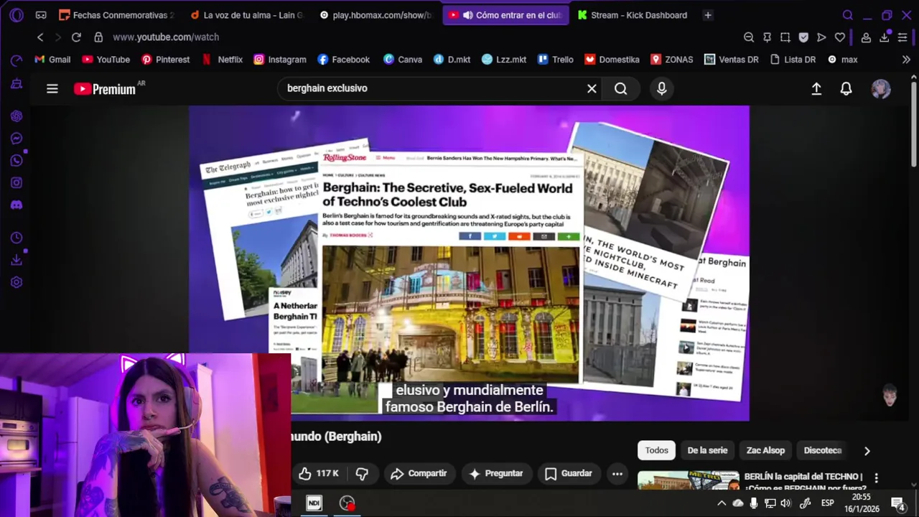Screen dimensions: 919x517
Task: Clear the search box with X
Action: click(x=592, y=88)
